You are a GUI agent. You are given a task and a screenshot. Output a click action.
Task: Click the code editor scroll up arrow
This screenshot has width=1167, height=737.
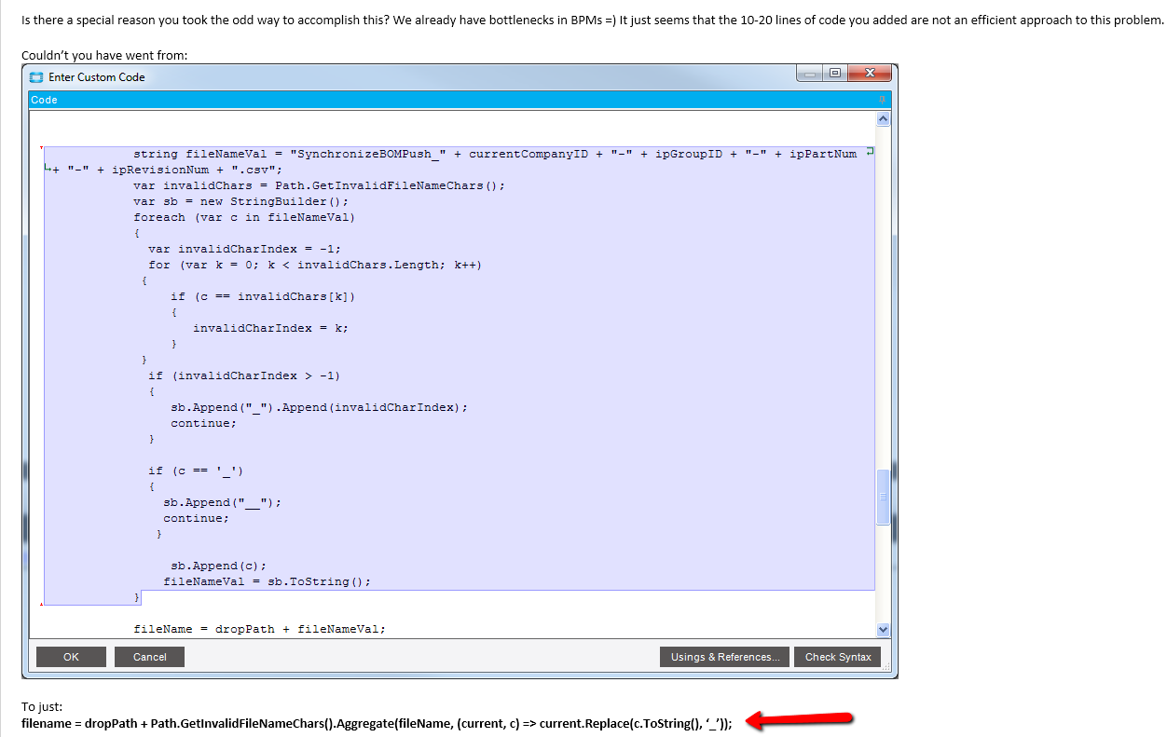(x=883, y=119)
